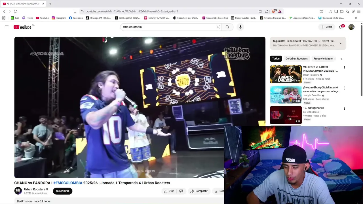Open the Urban Roosters channel name
The height and width of the screenshot is (204, 363).
click(x=35, y=189)
